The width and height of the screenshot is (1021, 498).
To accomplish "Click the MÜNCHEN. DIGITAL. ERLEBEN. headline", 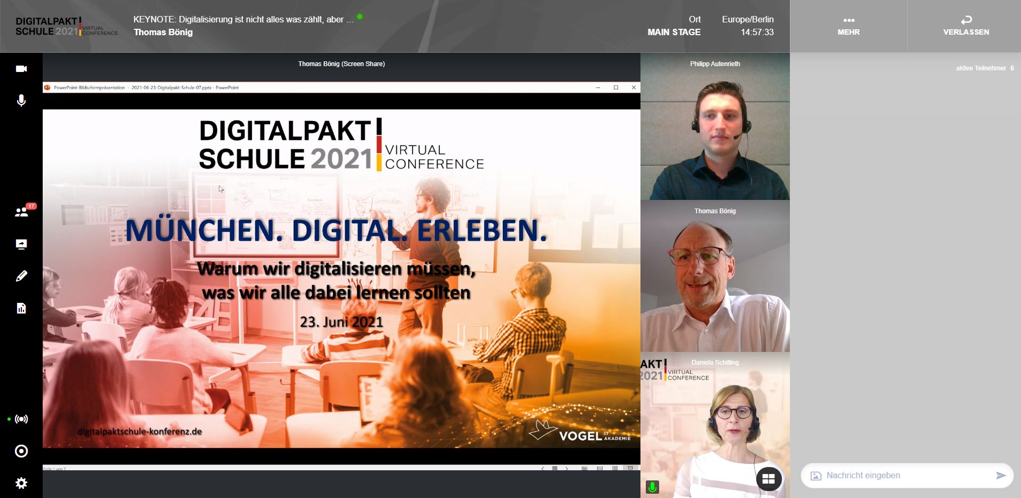I will tap(336, 230).
